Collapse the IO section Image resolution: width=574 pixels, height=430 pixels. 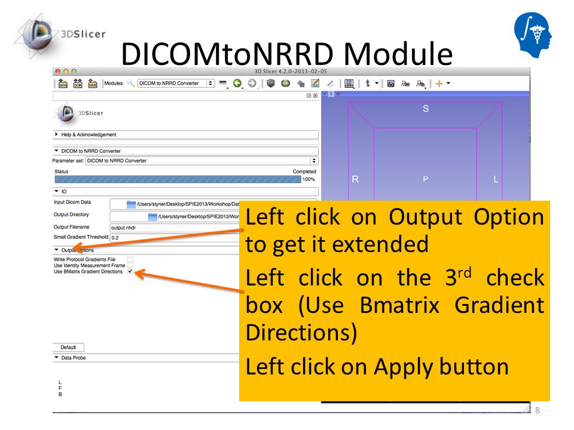click(185, 191)
